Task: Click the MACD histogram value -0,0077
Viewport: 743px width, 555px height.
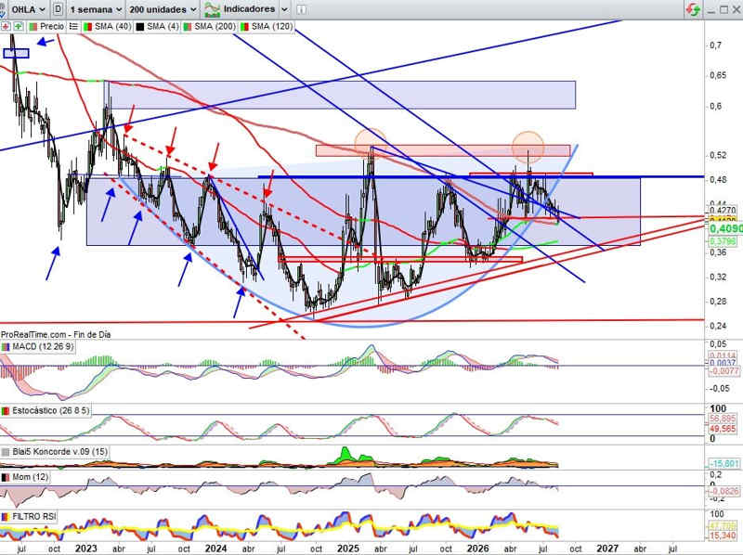Action: click(724, 371)
